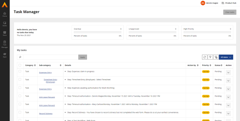Click Normal priority badge on Timesheet row

coord(206,80)
